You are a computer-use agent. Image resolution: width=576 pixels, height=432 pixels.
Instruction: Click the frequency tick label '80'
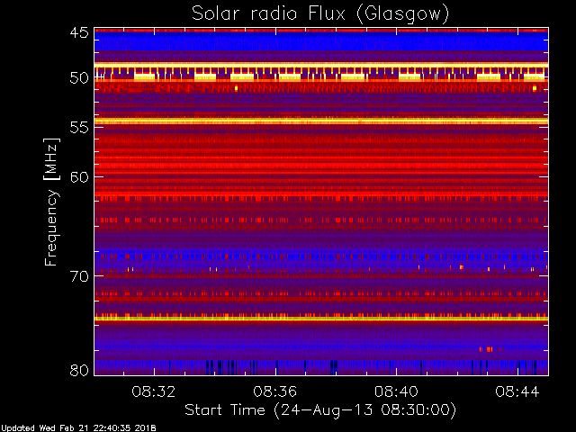click(x=79, y=370)
